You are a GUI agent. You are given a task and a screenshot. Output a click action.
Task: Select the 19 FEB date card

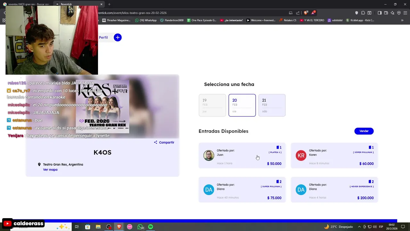pos(212,105)
